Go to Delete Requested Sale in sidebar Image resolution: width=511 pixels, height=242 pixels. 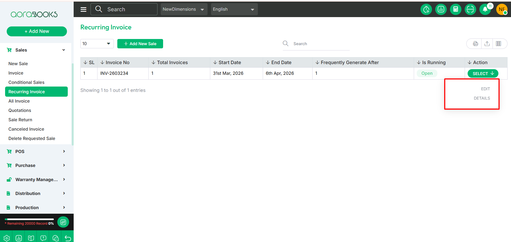coord(32,138)
